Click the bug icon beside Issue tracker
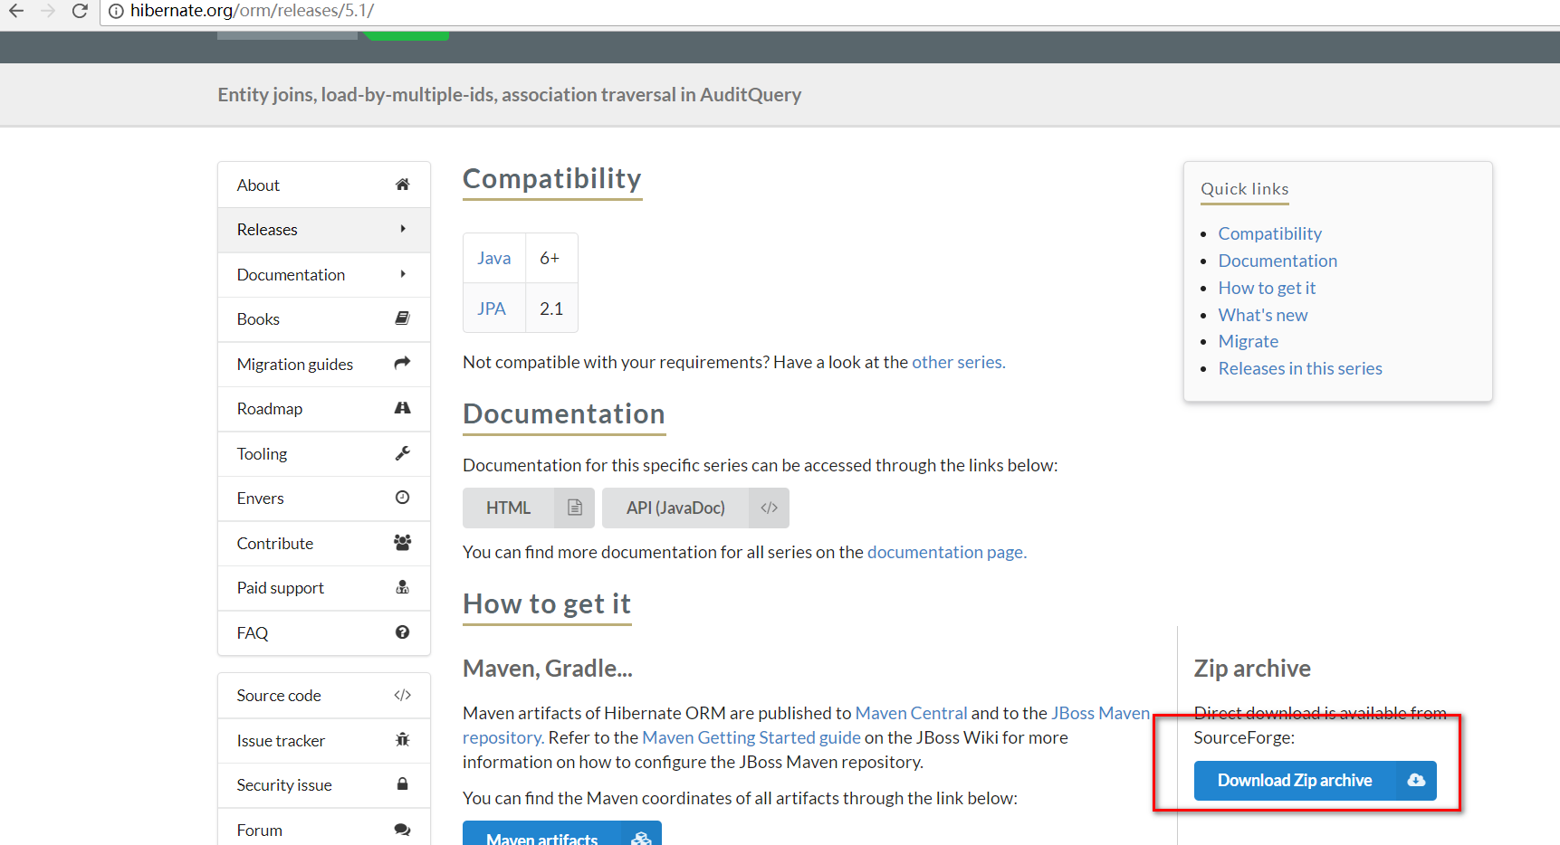This screenshot has height=845, width=1560. 403,739
